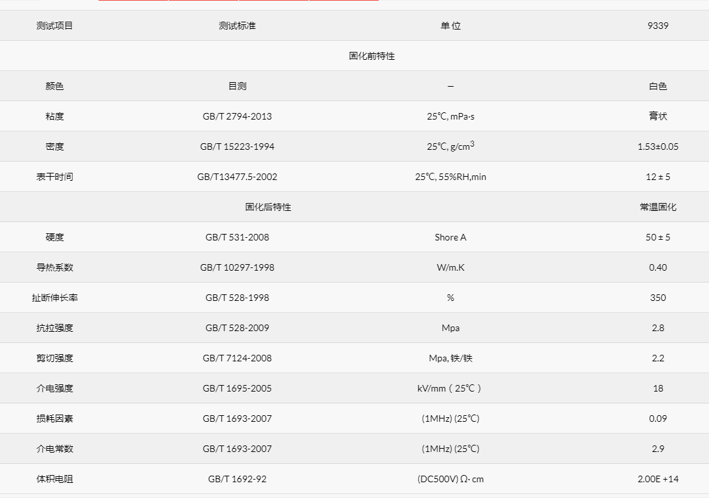Select the 9339 column header

pyautogui.click(x=658, y=26)
